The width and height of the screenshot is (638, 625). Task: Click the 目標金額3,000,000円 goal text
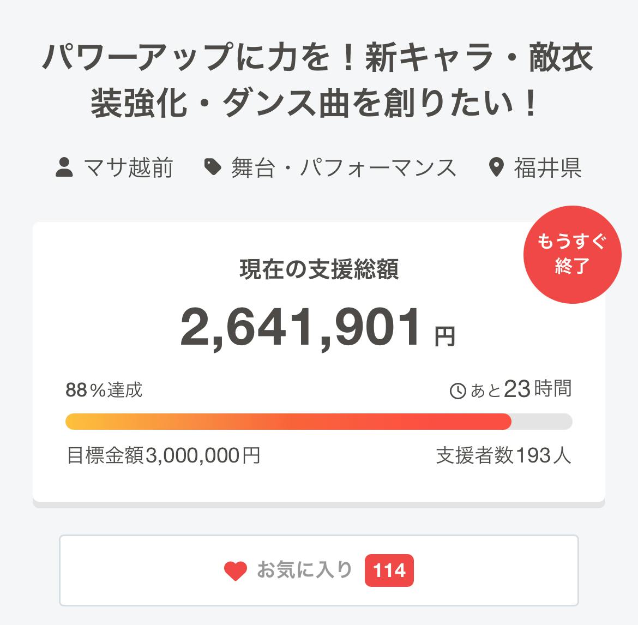[164, 455]
